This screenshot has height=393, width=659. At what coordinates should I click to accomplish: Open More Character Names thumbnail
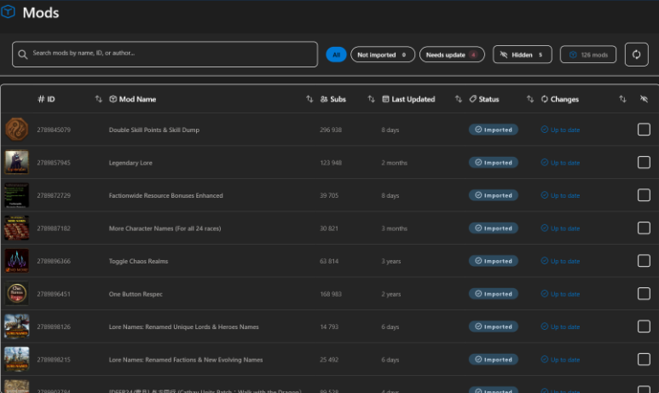[x=17, y=228]
